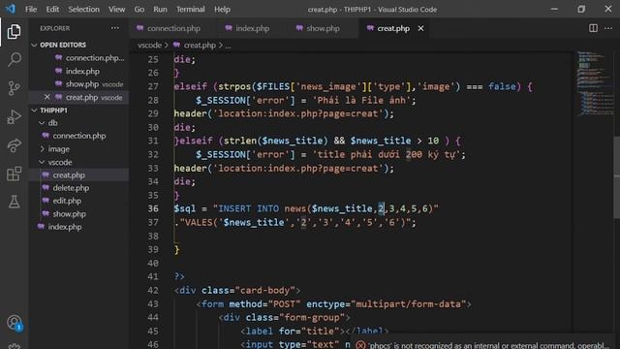Open show.php in vscode folder

coord(69,214)
